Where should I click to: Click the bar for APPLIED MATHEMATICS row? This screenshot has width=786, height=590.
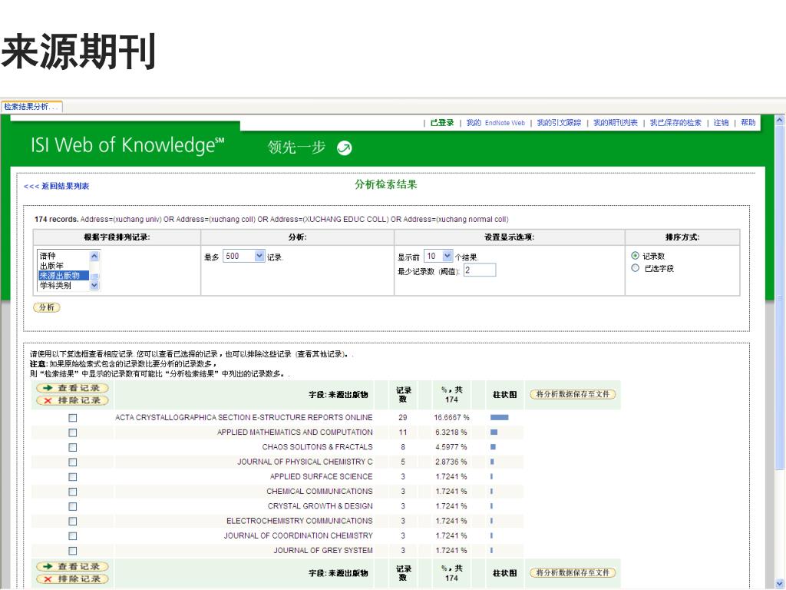pyautogui.click(x=494, y=432)
